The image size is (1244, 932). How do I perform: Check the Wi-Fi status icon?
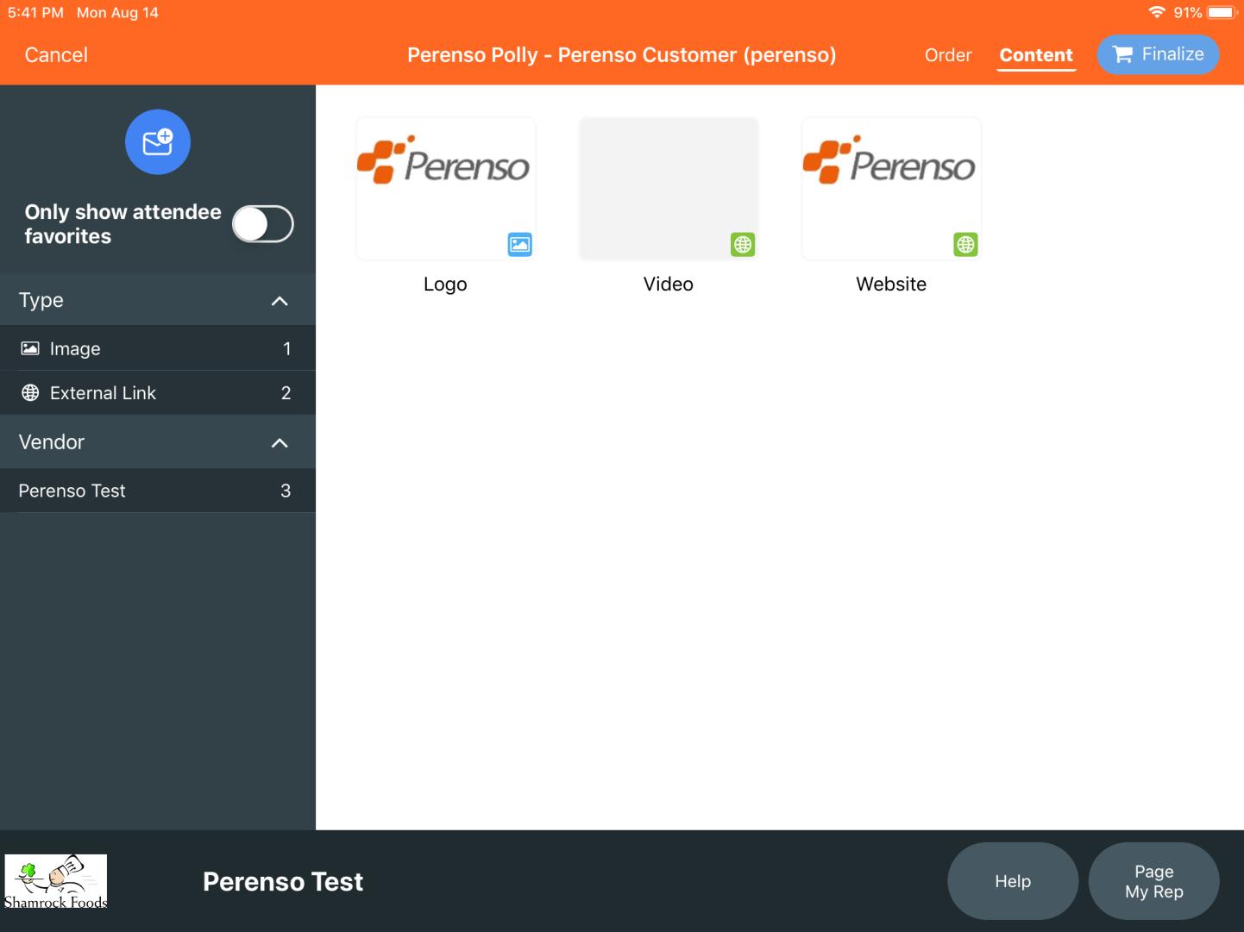tap(1157, 12)
